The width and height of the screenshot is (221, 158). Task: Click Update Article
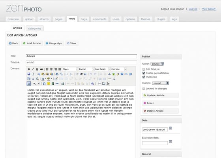[x=160, y=95]
